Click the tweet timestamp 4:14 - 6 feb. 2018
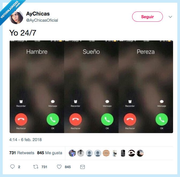 pos(25,140)
